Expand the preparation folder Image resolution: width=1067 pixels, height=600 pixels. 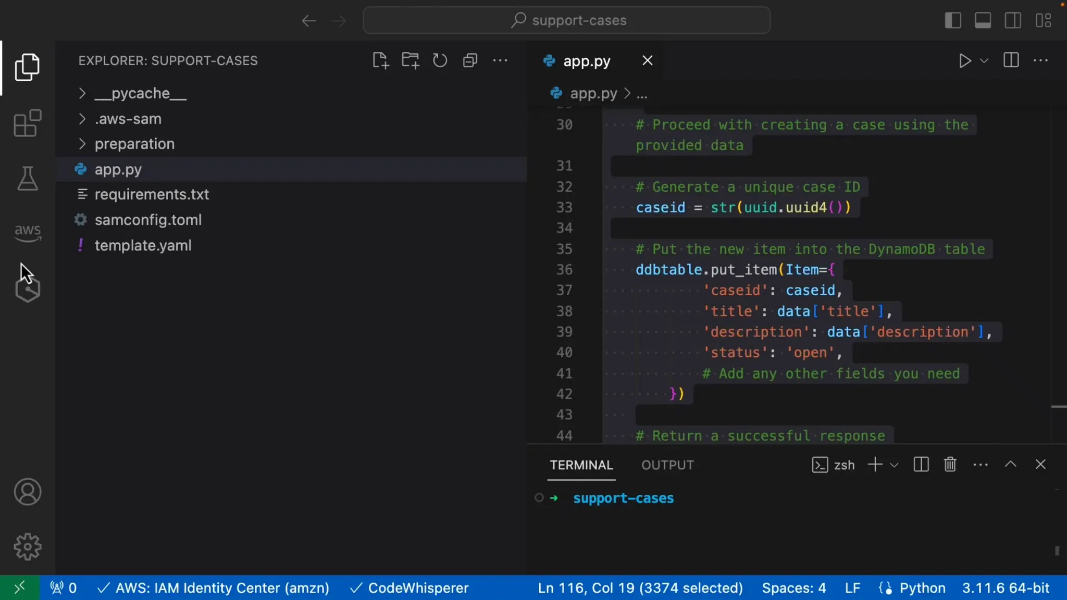[134, 144]
